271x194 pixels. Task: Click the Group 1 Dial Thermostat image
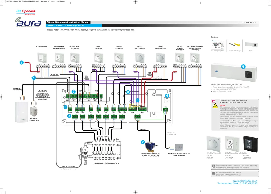tap(160, 58)
